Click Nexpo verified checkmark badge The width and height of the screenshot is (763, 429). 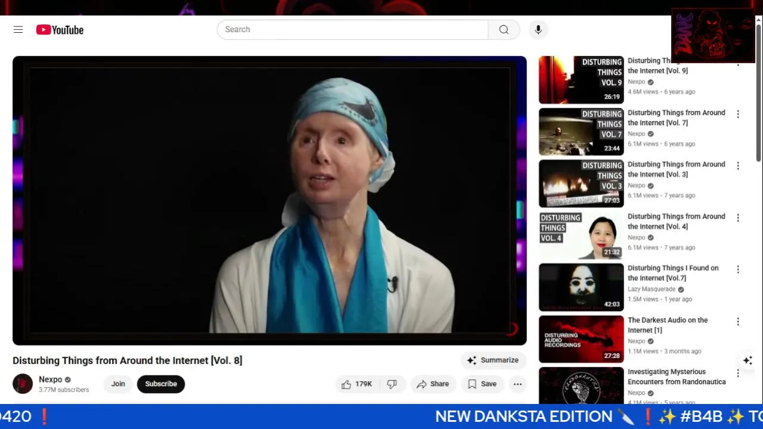(x=67, y=380)
